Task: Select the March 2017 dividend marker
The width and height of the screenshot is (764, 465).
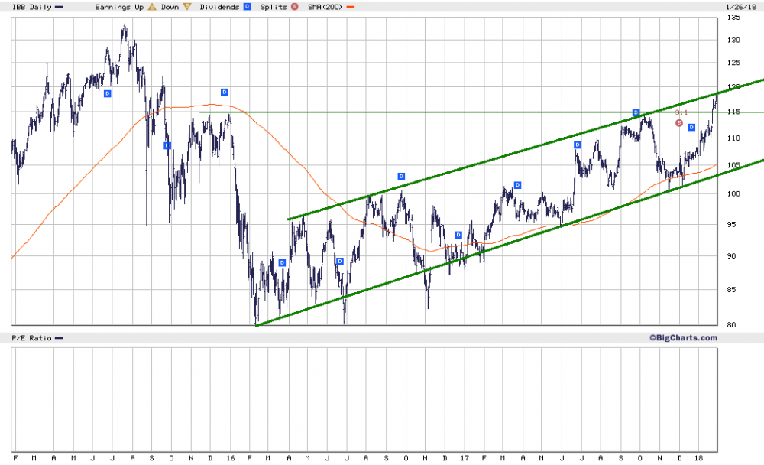Action: click(x=517, y=185)
